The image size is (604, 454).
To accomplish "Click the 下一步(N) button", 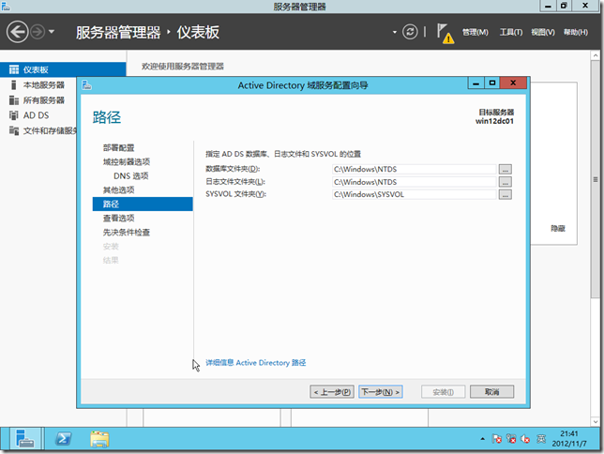I will click(381, 392).
